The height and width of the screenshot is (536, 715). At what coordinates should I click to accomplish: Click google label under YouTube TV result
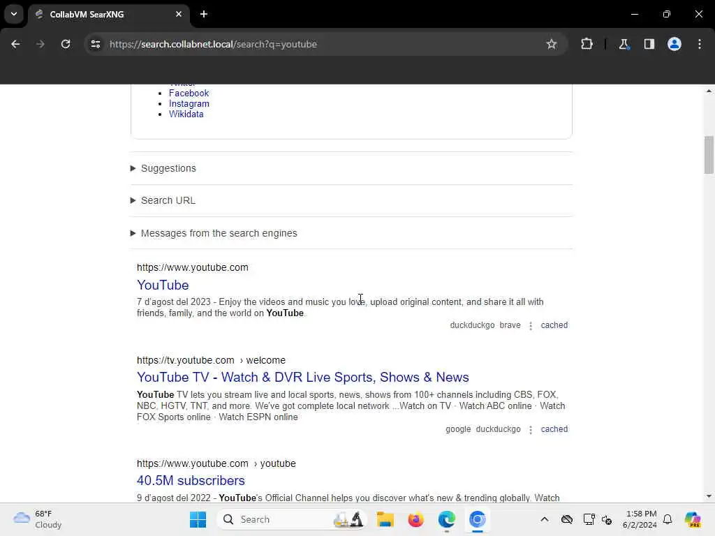tap(458, 429)
